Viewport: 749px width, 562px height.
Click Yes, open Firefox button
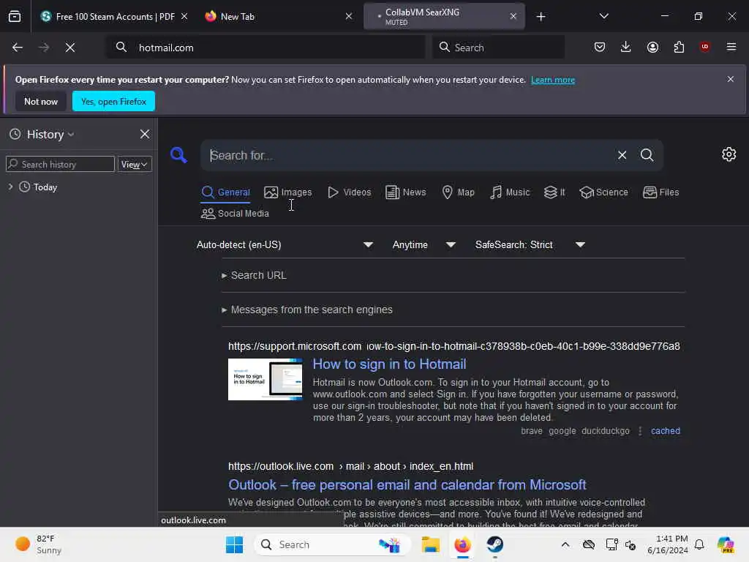[113, 101]
